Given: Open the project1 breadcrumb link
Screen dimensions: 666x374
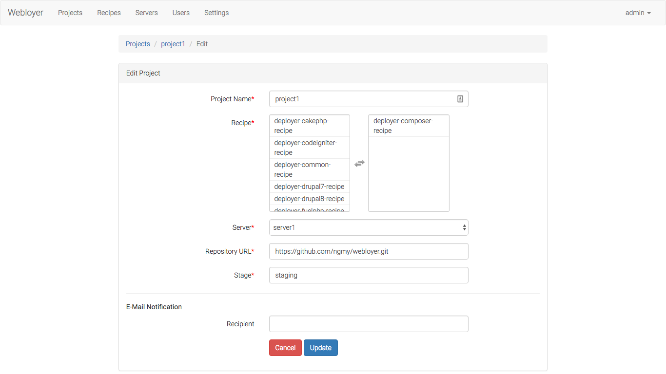Looking at the screenshot, I should coord(173,44).
